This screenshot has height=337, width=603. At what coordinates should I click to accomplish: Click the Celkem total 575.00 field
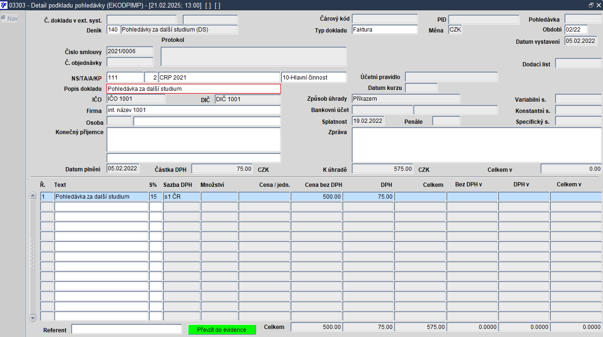[x=420, y=327]
